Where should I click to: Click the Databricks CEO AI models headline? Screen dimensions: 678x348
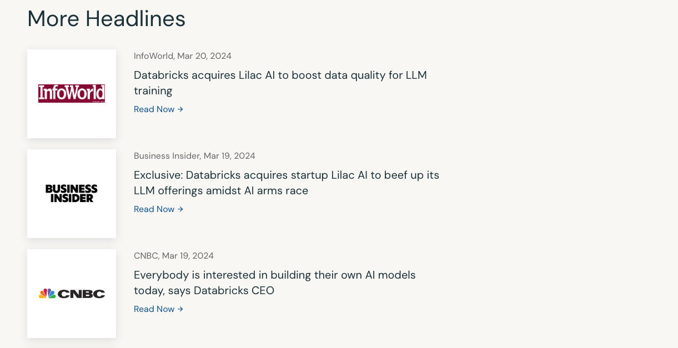click(x=274, y=283)
